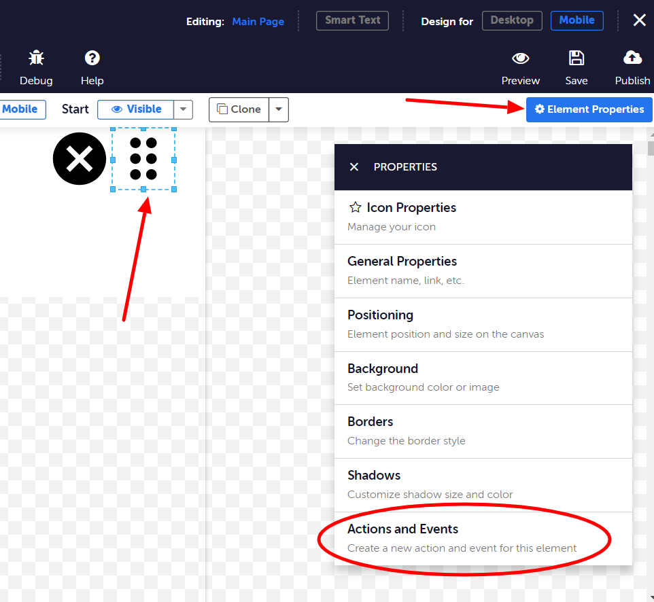Expand the Clone dropdown arrow

point(279,109)
